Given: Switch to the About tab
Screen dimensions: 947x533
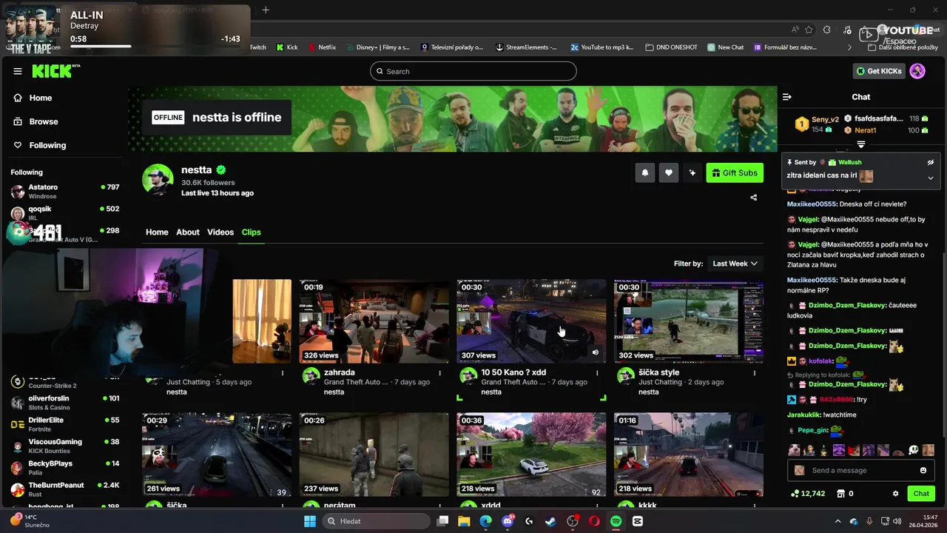Looking at the screenshot, I should pos(188,232).
